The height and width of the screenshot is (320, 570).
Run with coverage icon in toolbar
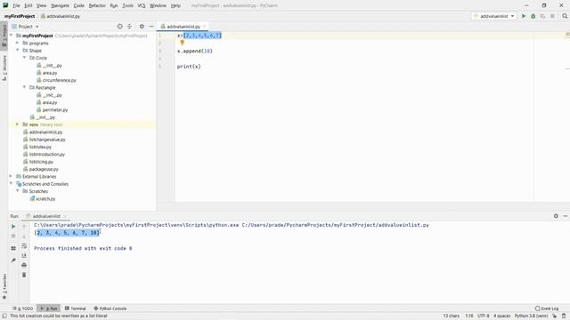pos(542,16)
